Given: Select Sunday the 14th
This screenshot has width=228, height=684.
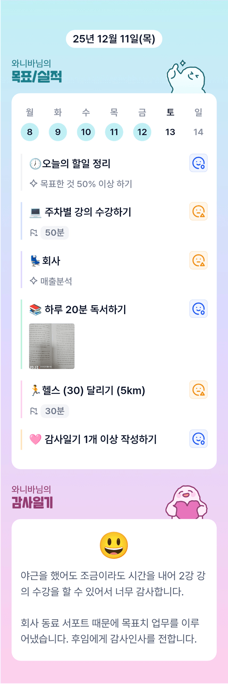Looking at the screenshot, I should [199, 132].
